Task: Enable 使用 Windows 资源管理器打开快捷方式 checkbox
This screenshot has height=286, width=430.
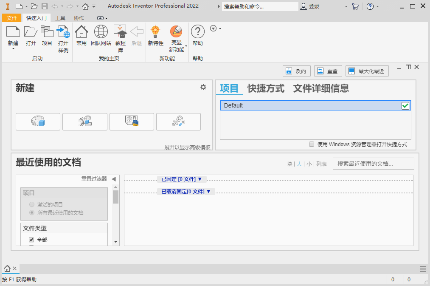Action: tap(312, 144)
